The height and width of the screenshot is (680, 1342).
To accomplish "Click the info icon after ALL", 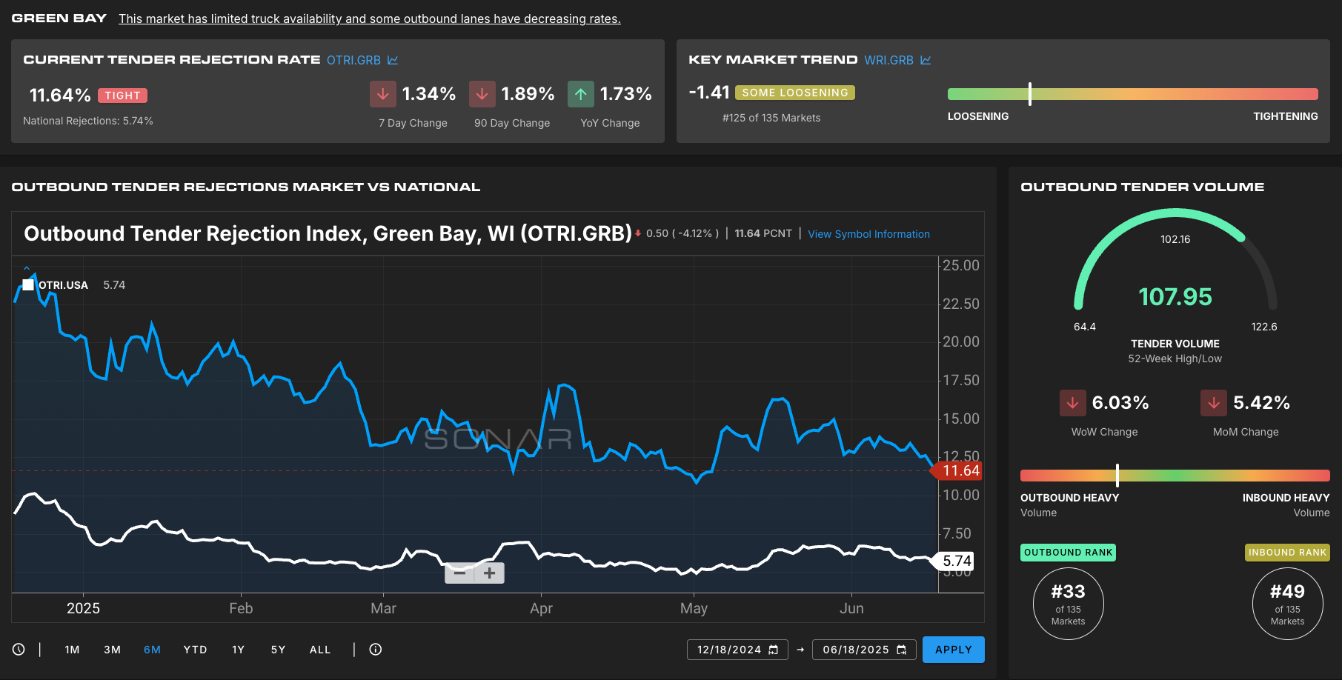I will 376,650.
